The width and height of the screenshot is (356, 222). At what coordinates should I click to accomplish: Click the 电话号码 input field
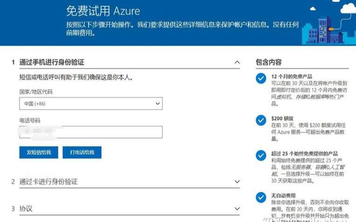coord(91,132)
